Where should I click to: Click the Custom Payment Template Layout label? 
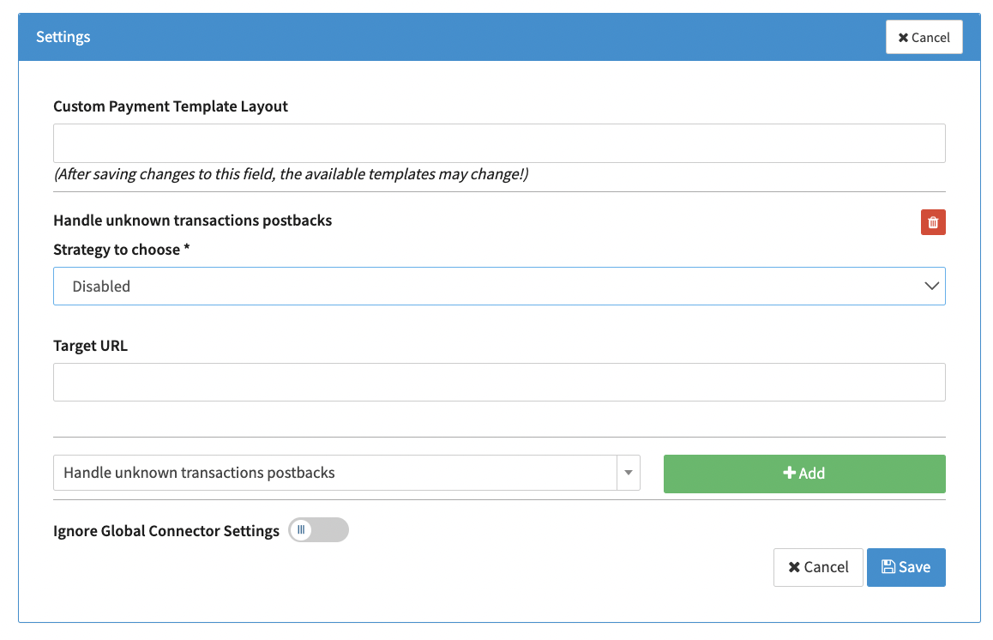pyautogui.click(x=171, y=106)
